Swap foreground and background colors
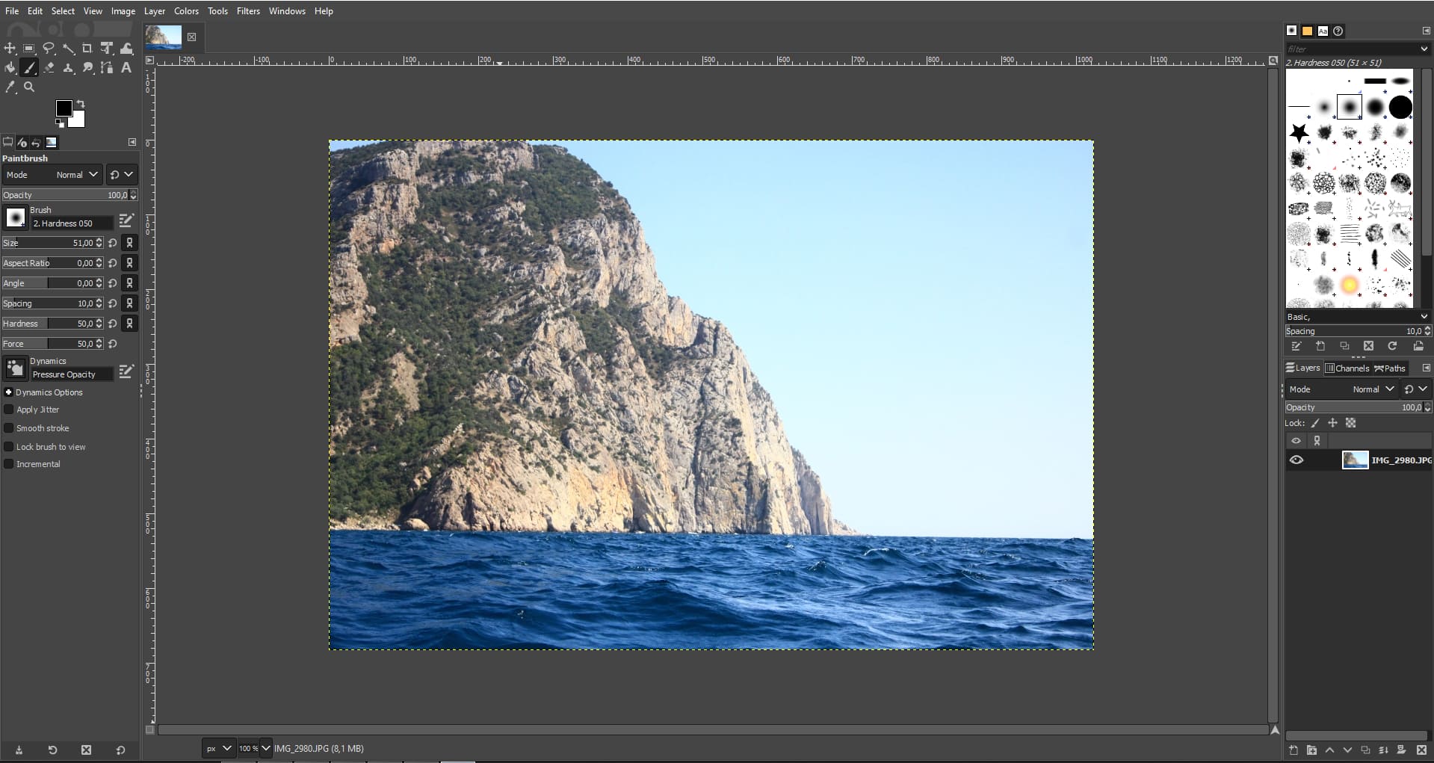Screen dimensions: 1434x763 (81, 104)
